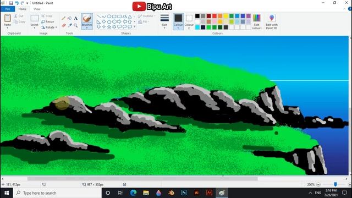The image size is (352, 198).
Task: Pick the red colour swatch
Action: point(215,16)
